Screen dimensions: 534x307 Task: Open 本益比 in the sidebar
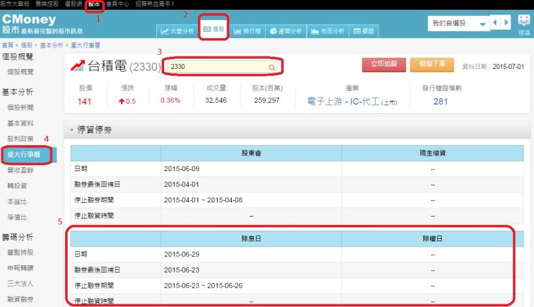pos(17,202)
